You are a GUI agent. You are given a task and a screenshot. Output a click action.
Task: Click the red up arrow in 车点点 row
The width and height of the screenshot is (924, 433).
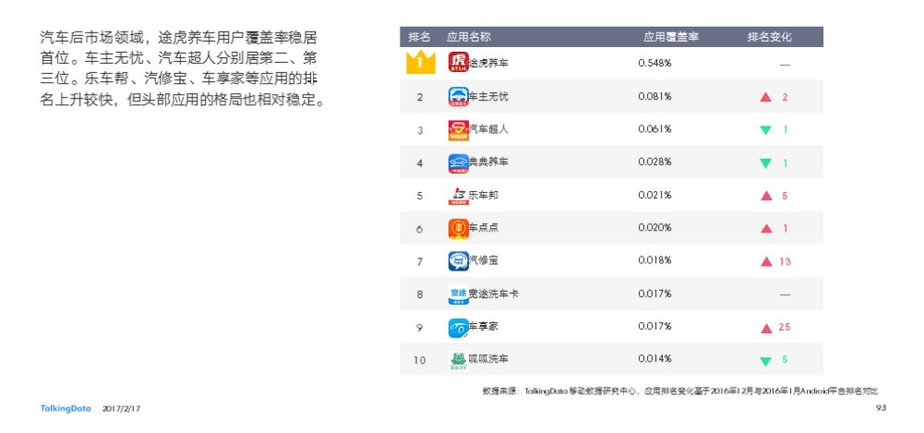(x=766, y=228)
